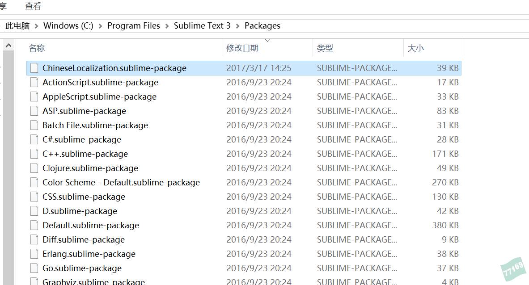Click the navigation pane scroll-up arrow
This screenshot has height=285, width=529.
(x=9, y=45)
